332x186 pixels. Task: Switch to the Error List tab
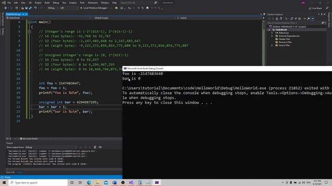[10, 172]
